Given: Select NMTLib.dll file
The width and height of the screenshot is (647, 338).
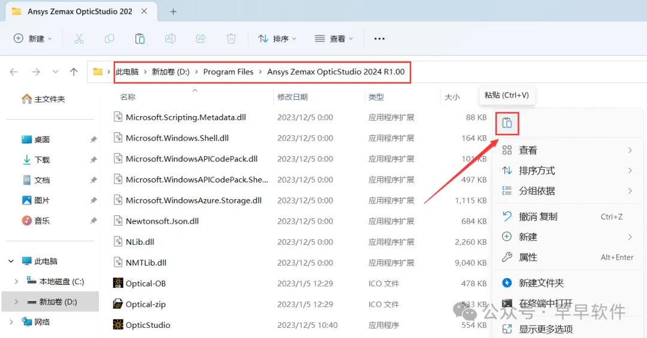Looking at the screenshot, I should (x=140, y=263).
